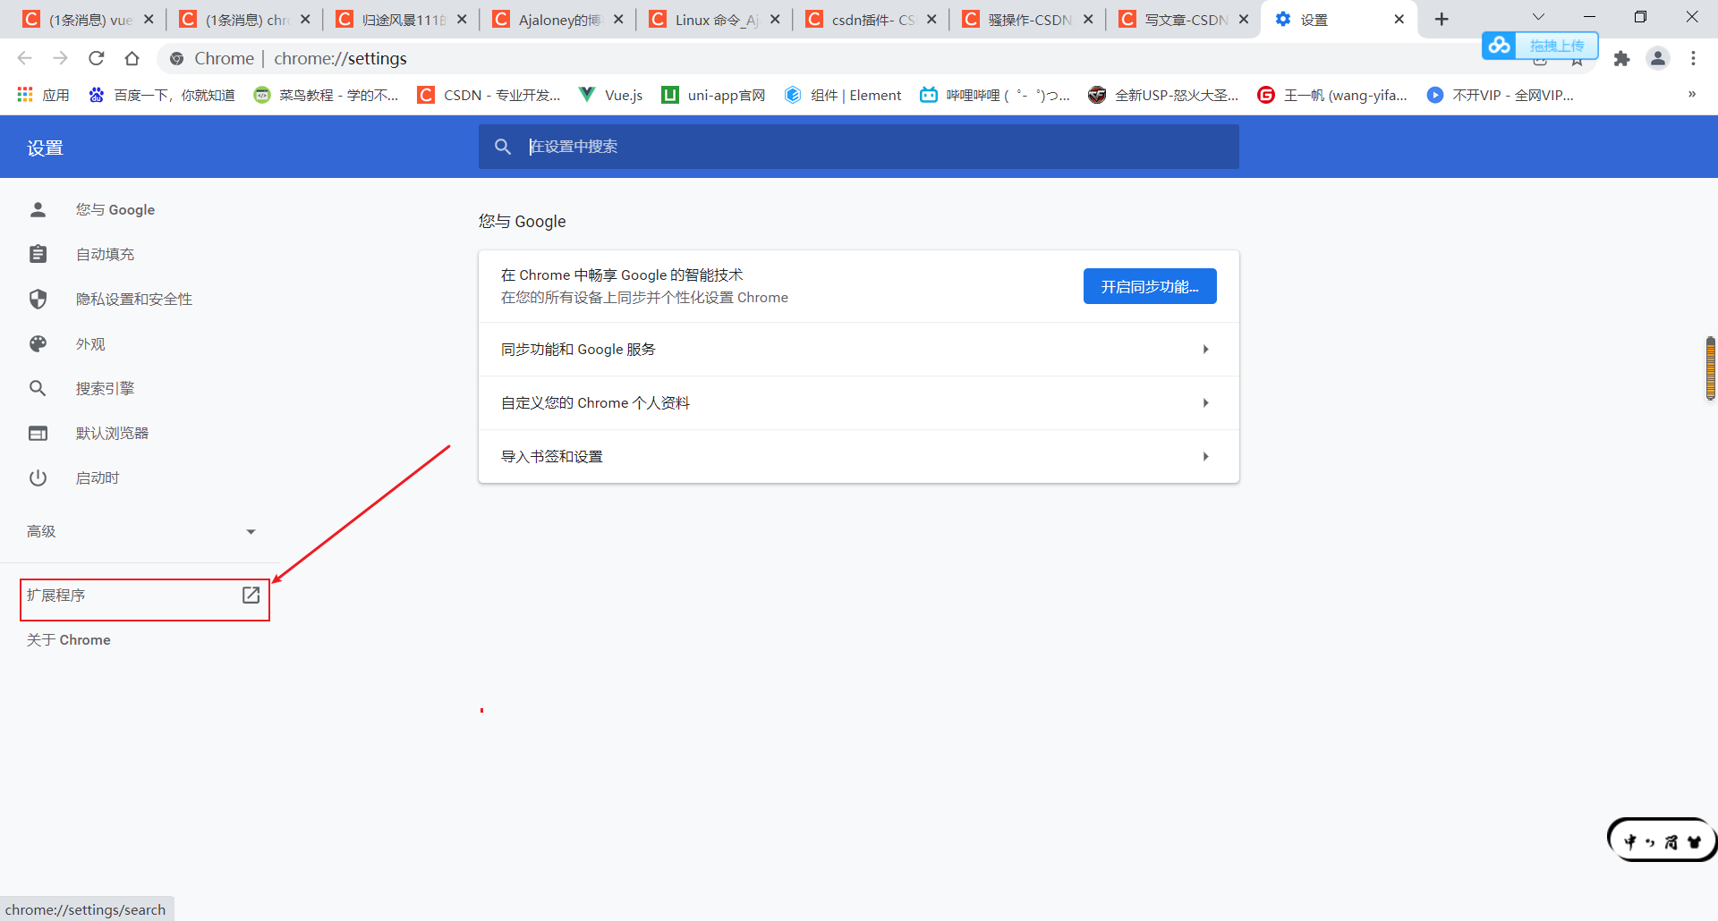Click the power icon beside 启动时
The width and height of the screenshot is (1718, 921).
point(38,477)
